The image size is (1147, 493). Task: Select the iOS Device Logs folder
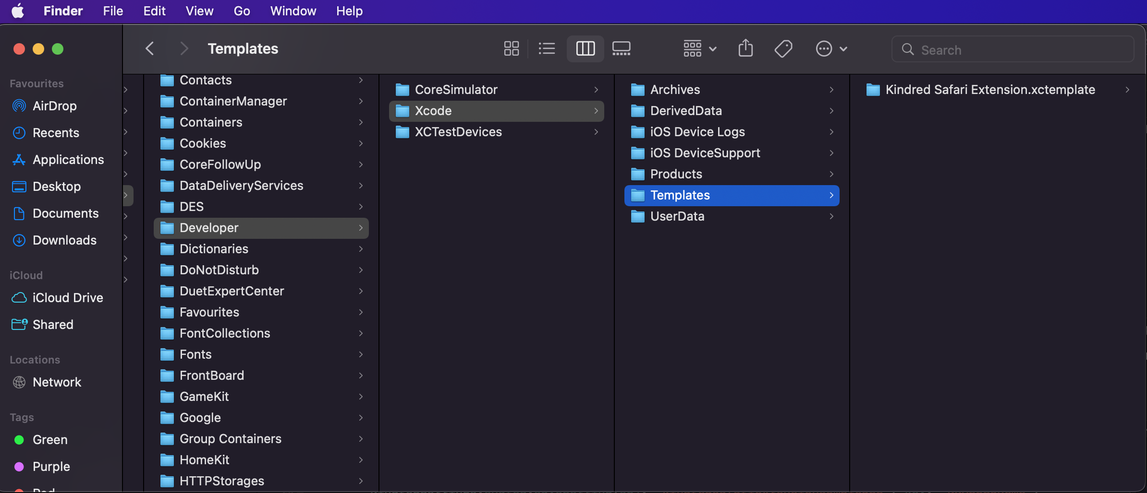(732, 132)
